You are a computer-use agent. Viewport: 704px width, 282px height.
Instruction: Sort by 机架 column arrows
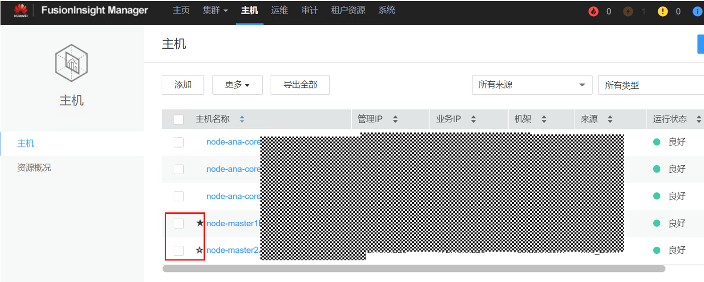pyautogui.click(x=544, y=119)
